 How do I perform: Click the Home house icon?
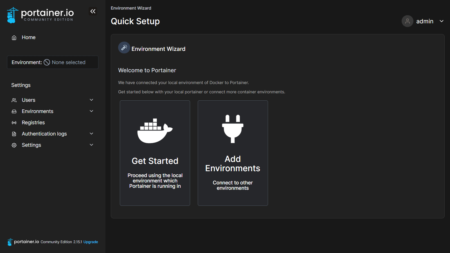pyautogui.click(x=14, y=38)
